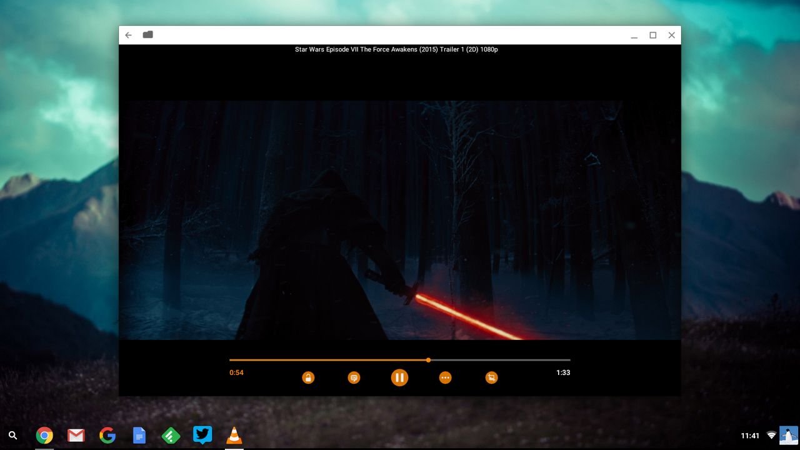Open Google Chrome from the shelf
Viewport: 800px width, 450px height.
click(x=44, y=435)
